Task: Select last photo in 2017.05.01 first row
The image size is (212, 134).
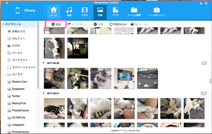Action: [x=194, y=109]
